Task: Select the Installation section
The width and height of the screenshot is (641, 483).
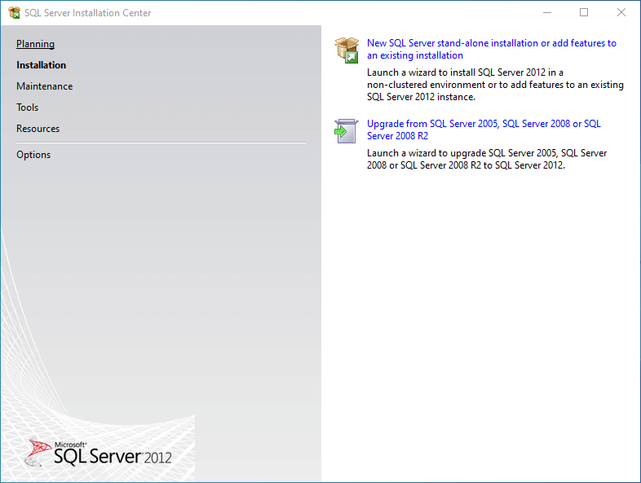Action: point(41,65)
